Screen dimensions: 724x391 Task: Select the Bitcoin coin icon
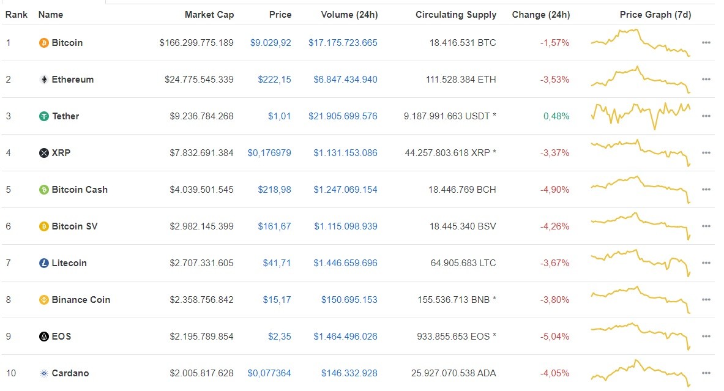[x=43, y=43]
